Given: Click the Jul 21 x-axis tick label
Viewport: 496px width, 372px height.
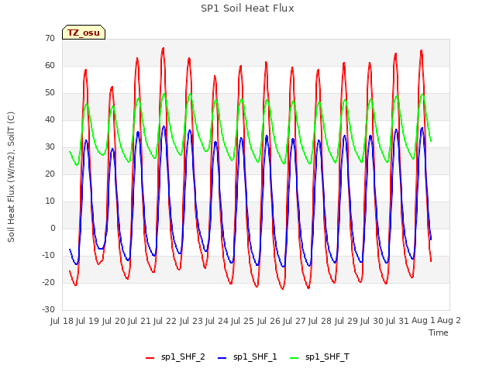Looking at the screenshot, I should point(139,321).
